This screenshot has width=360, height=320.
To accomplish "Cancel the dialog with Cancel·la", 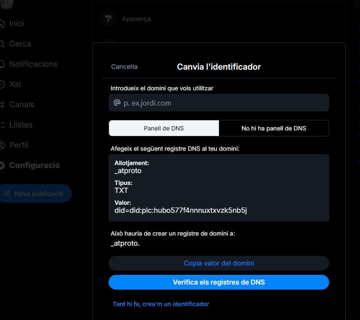I will pyautogui.click(x=124, y=67).
